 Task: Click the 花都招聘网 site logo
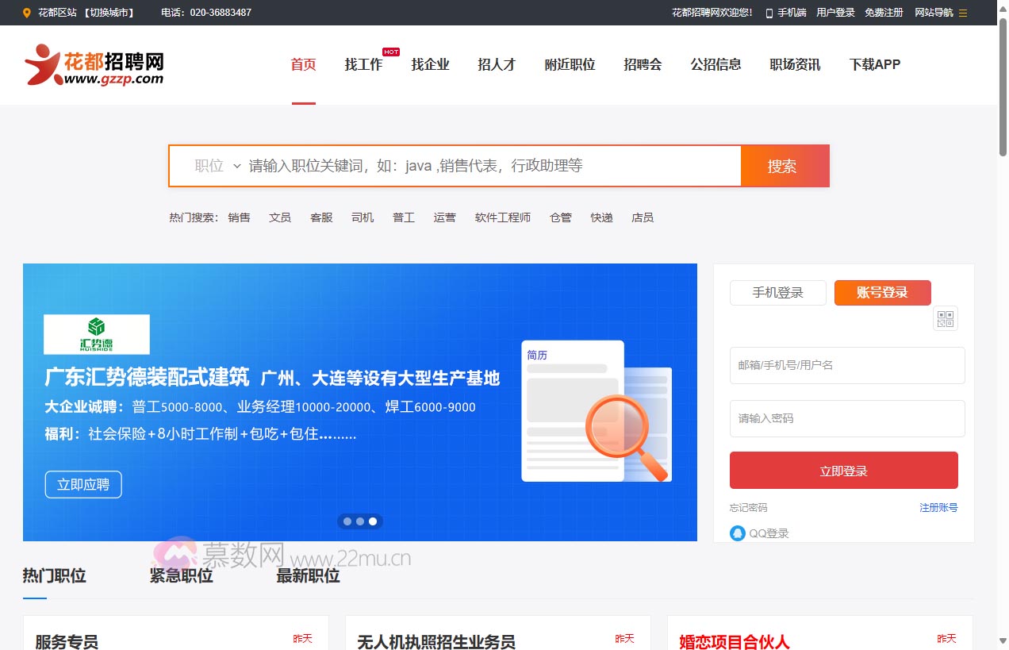click(93, 65)
